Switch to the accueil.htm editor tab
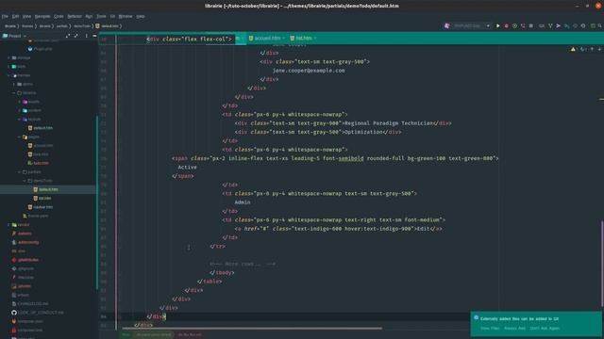 click(266, 38)
